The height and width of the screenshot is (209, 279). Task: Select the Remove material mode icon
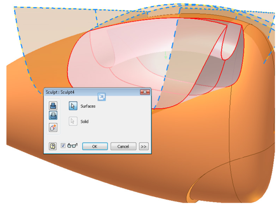(x=53, y=115)
